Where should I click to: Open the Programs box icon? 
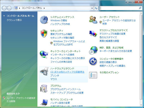coord(44,88)
